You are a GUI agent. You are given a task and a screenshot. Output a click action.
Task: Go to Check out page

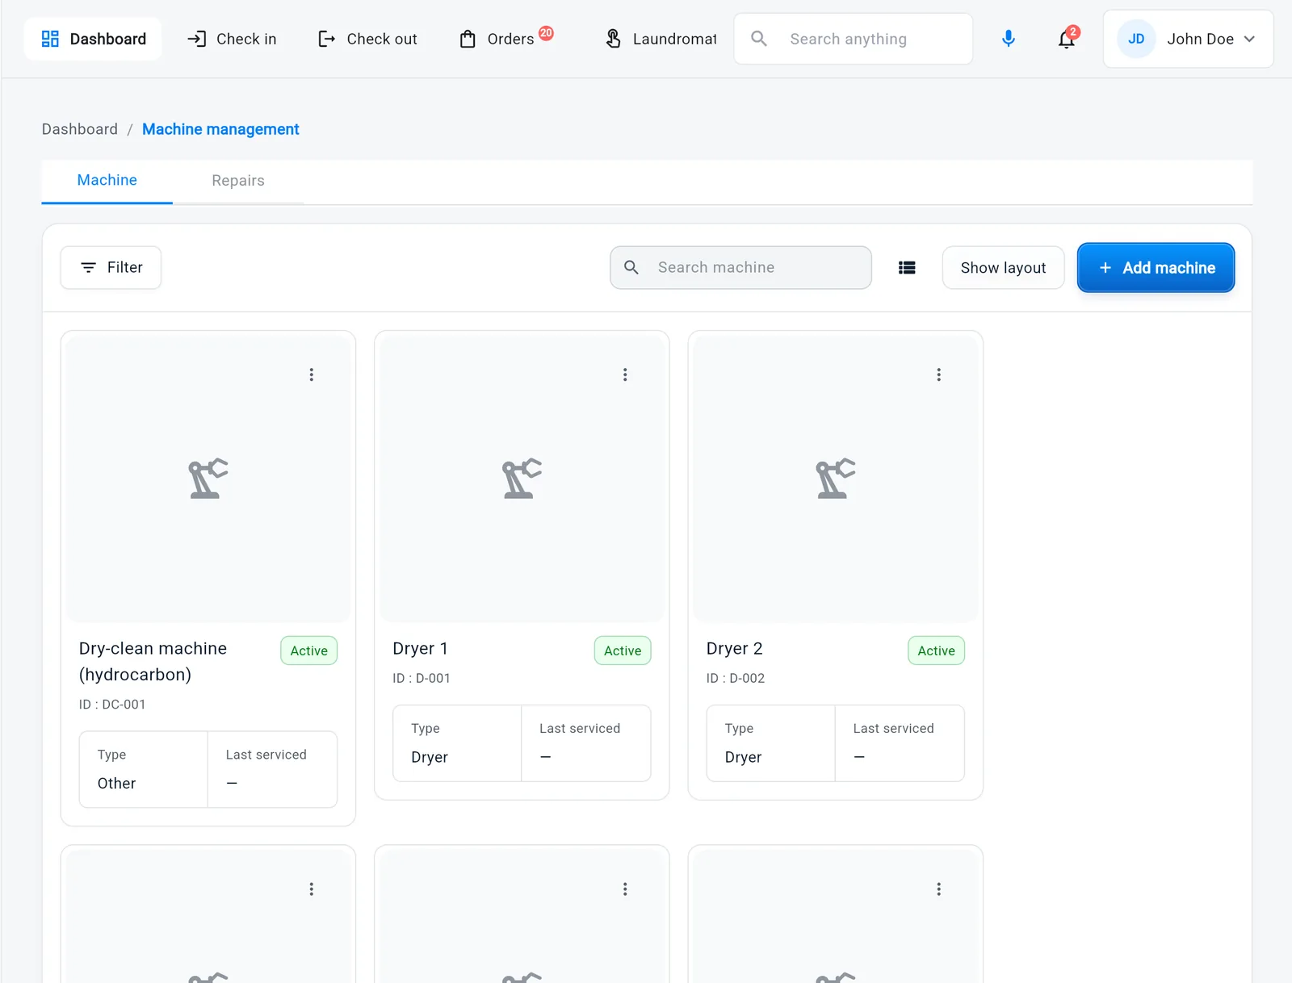(367, 39)
